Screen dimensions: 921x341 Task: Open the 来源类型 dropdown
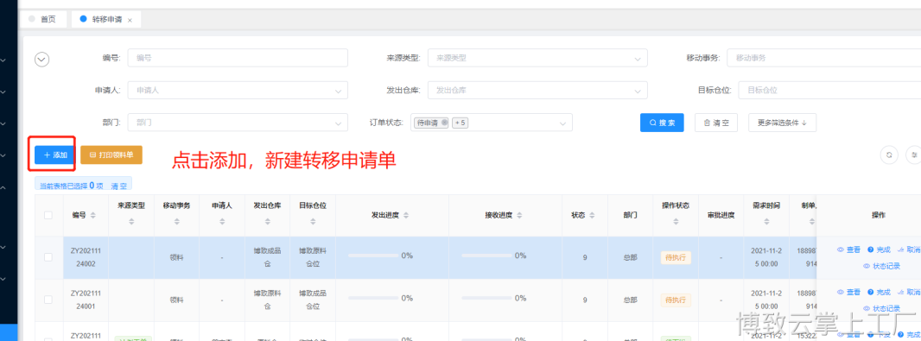[x=537, y=58]
